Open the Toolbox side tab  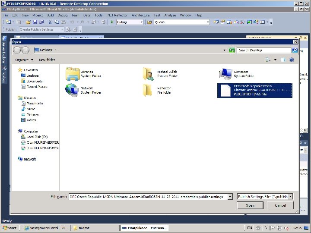pos(4,75)
